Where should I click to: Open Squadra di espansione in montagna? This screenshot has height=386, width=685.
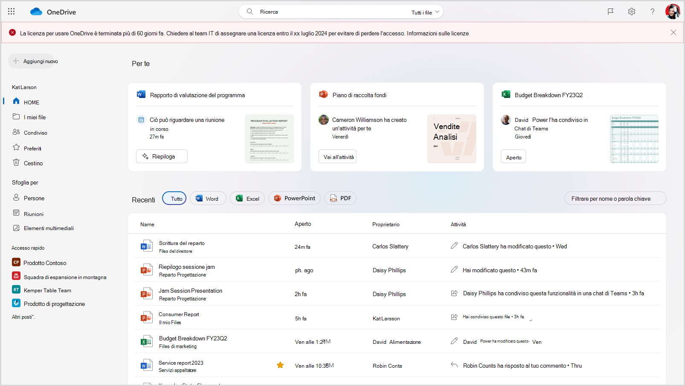(x=59, y=277)
